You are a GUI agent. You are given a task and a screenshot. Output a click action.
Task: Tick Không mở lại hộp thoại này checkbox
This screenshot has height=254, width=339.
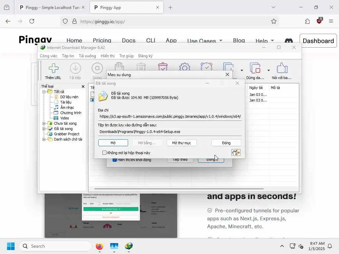(x=104, y=153)
